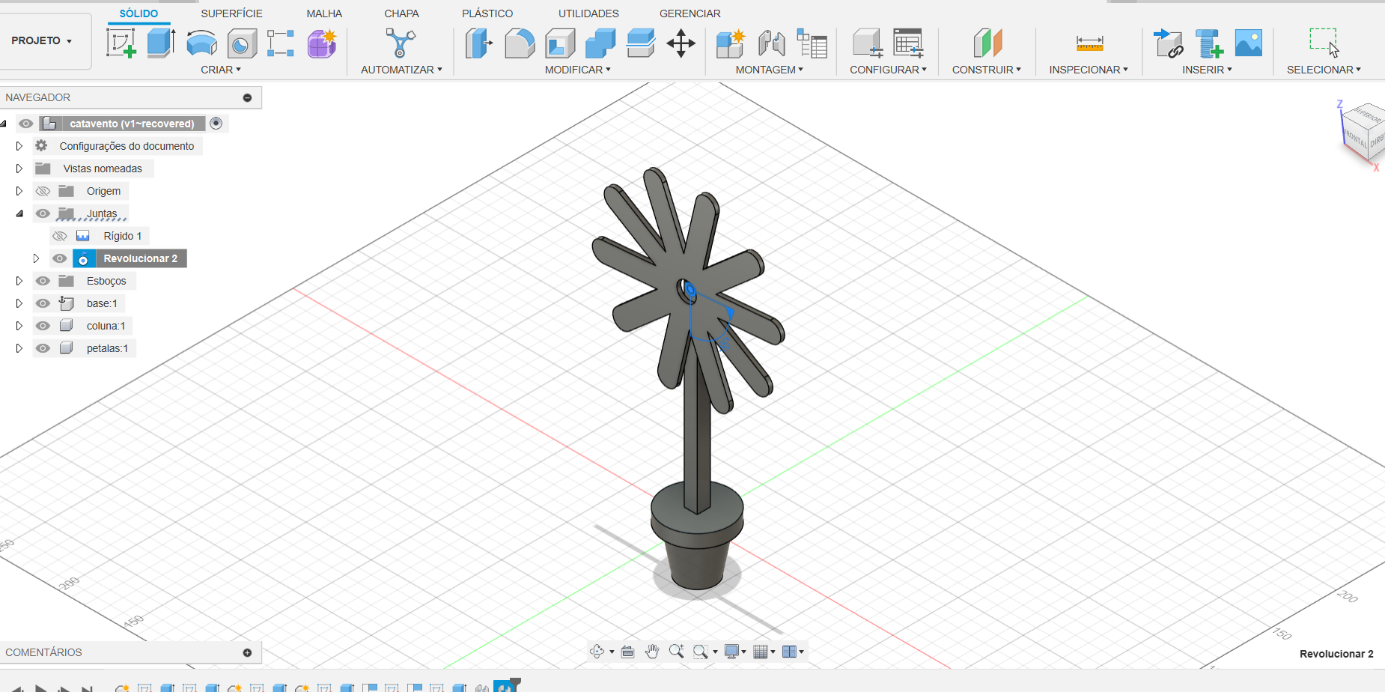Click the selection box tool icon

[1324, 42]
